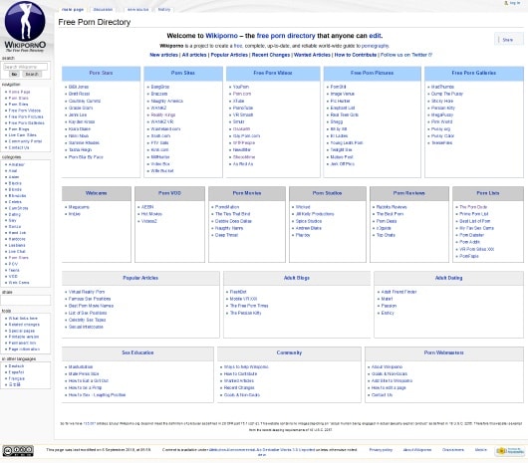
Task: Open the New articles link
Action: pos(163,55)
